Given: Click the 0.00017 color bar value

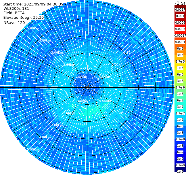Looking at the screenshot, I should click(x=180, y=35).
